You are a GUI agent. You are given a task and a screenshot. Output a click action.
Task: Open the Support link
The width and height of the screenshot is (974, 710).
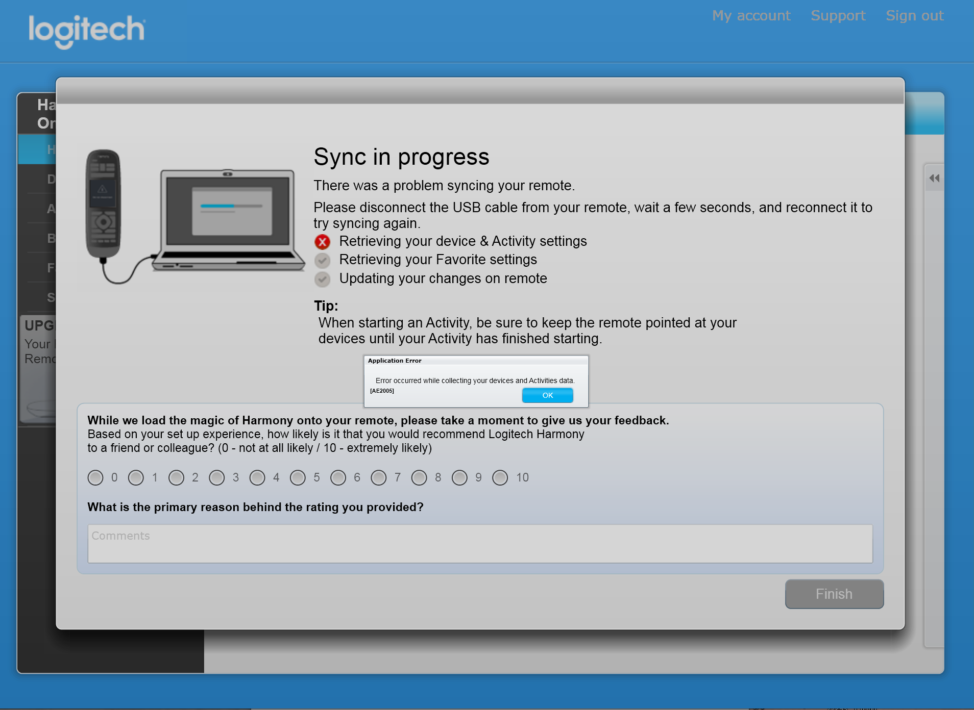pos(838,16)
